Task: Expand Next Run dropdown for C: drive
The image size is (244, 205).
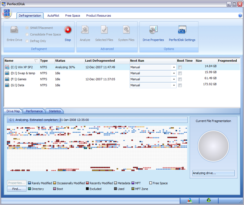Action: pyautogui.click(x=174, y=67)
